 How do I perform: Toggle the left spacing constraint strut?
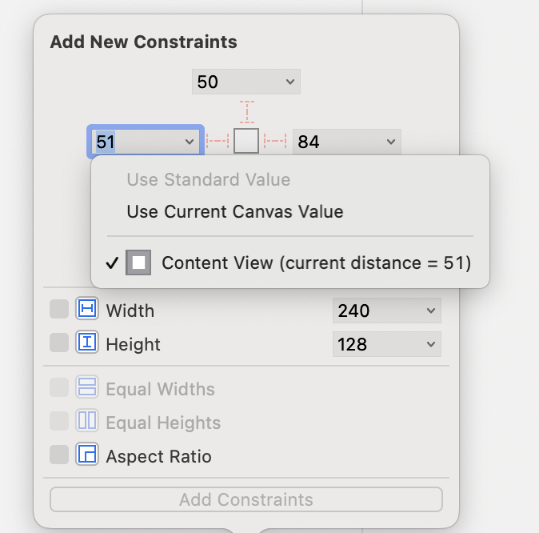click(x=218, y=142)
